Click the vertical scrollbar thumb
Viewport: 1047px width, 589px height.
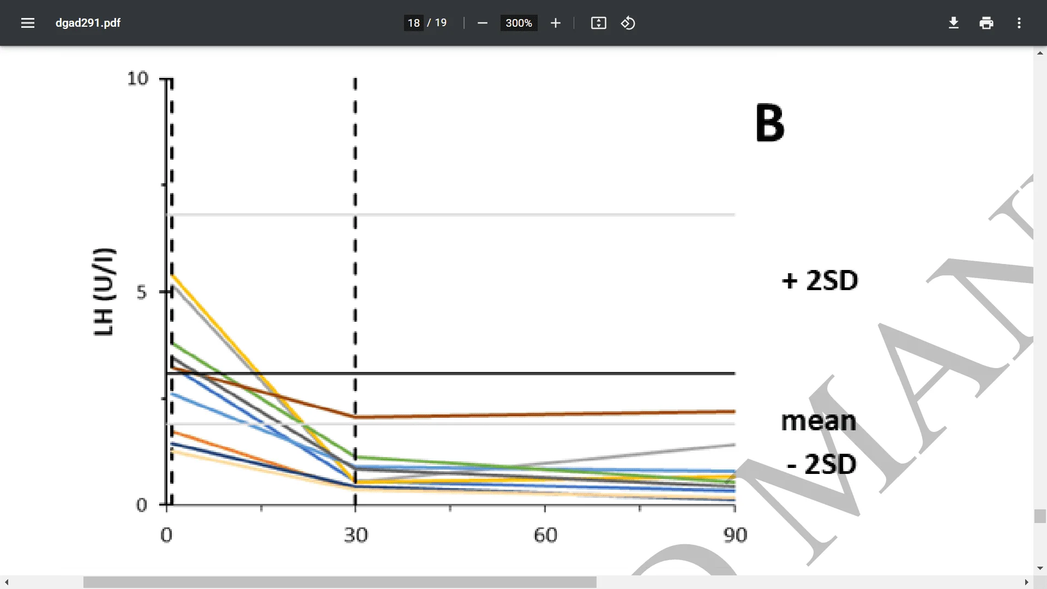1040,516
